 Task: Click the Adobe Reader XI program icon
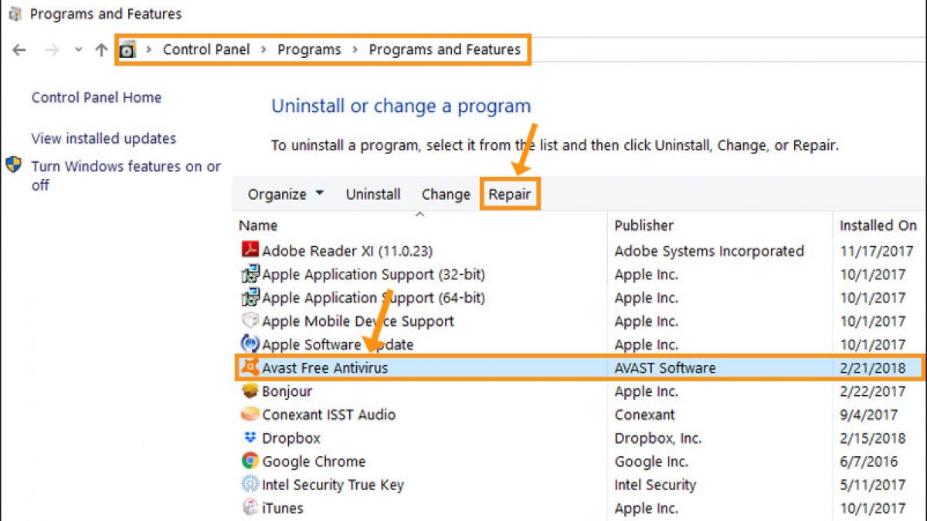coord(250,251)
